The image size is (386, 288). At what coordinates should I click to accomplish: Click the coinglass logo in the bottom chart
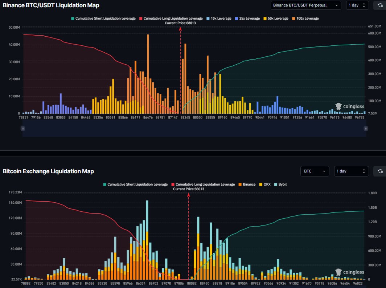pos(349,272)
